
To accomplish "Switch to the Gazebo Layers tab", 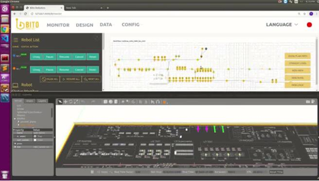I will (42, 101).
